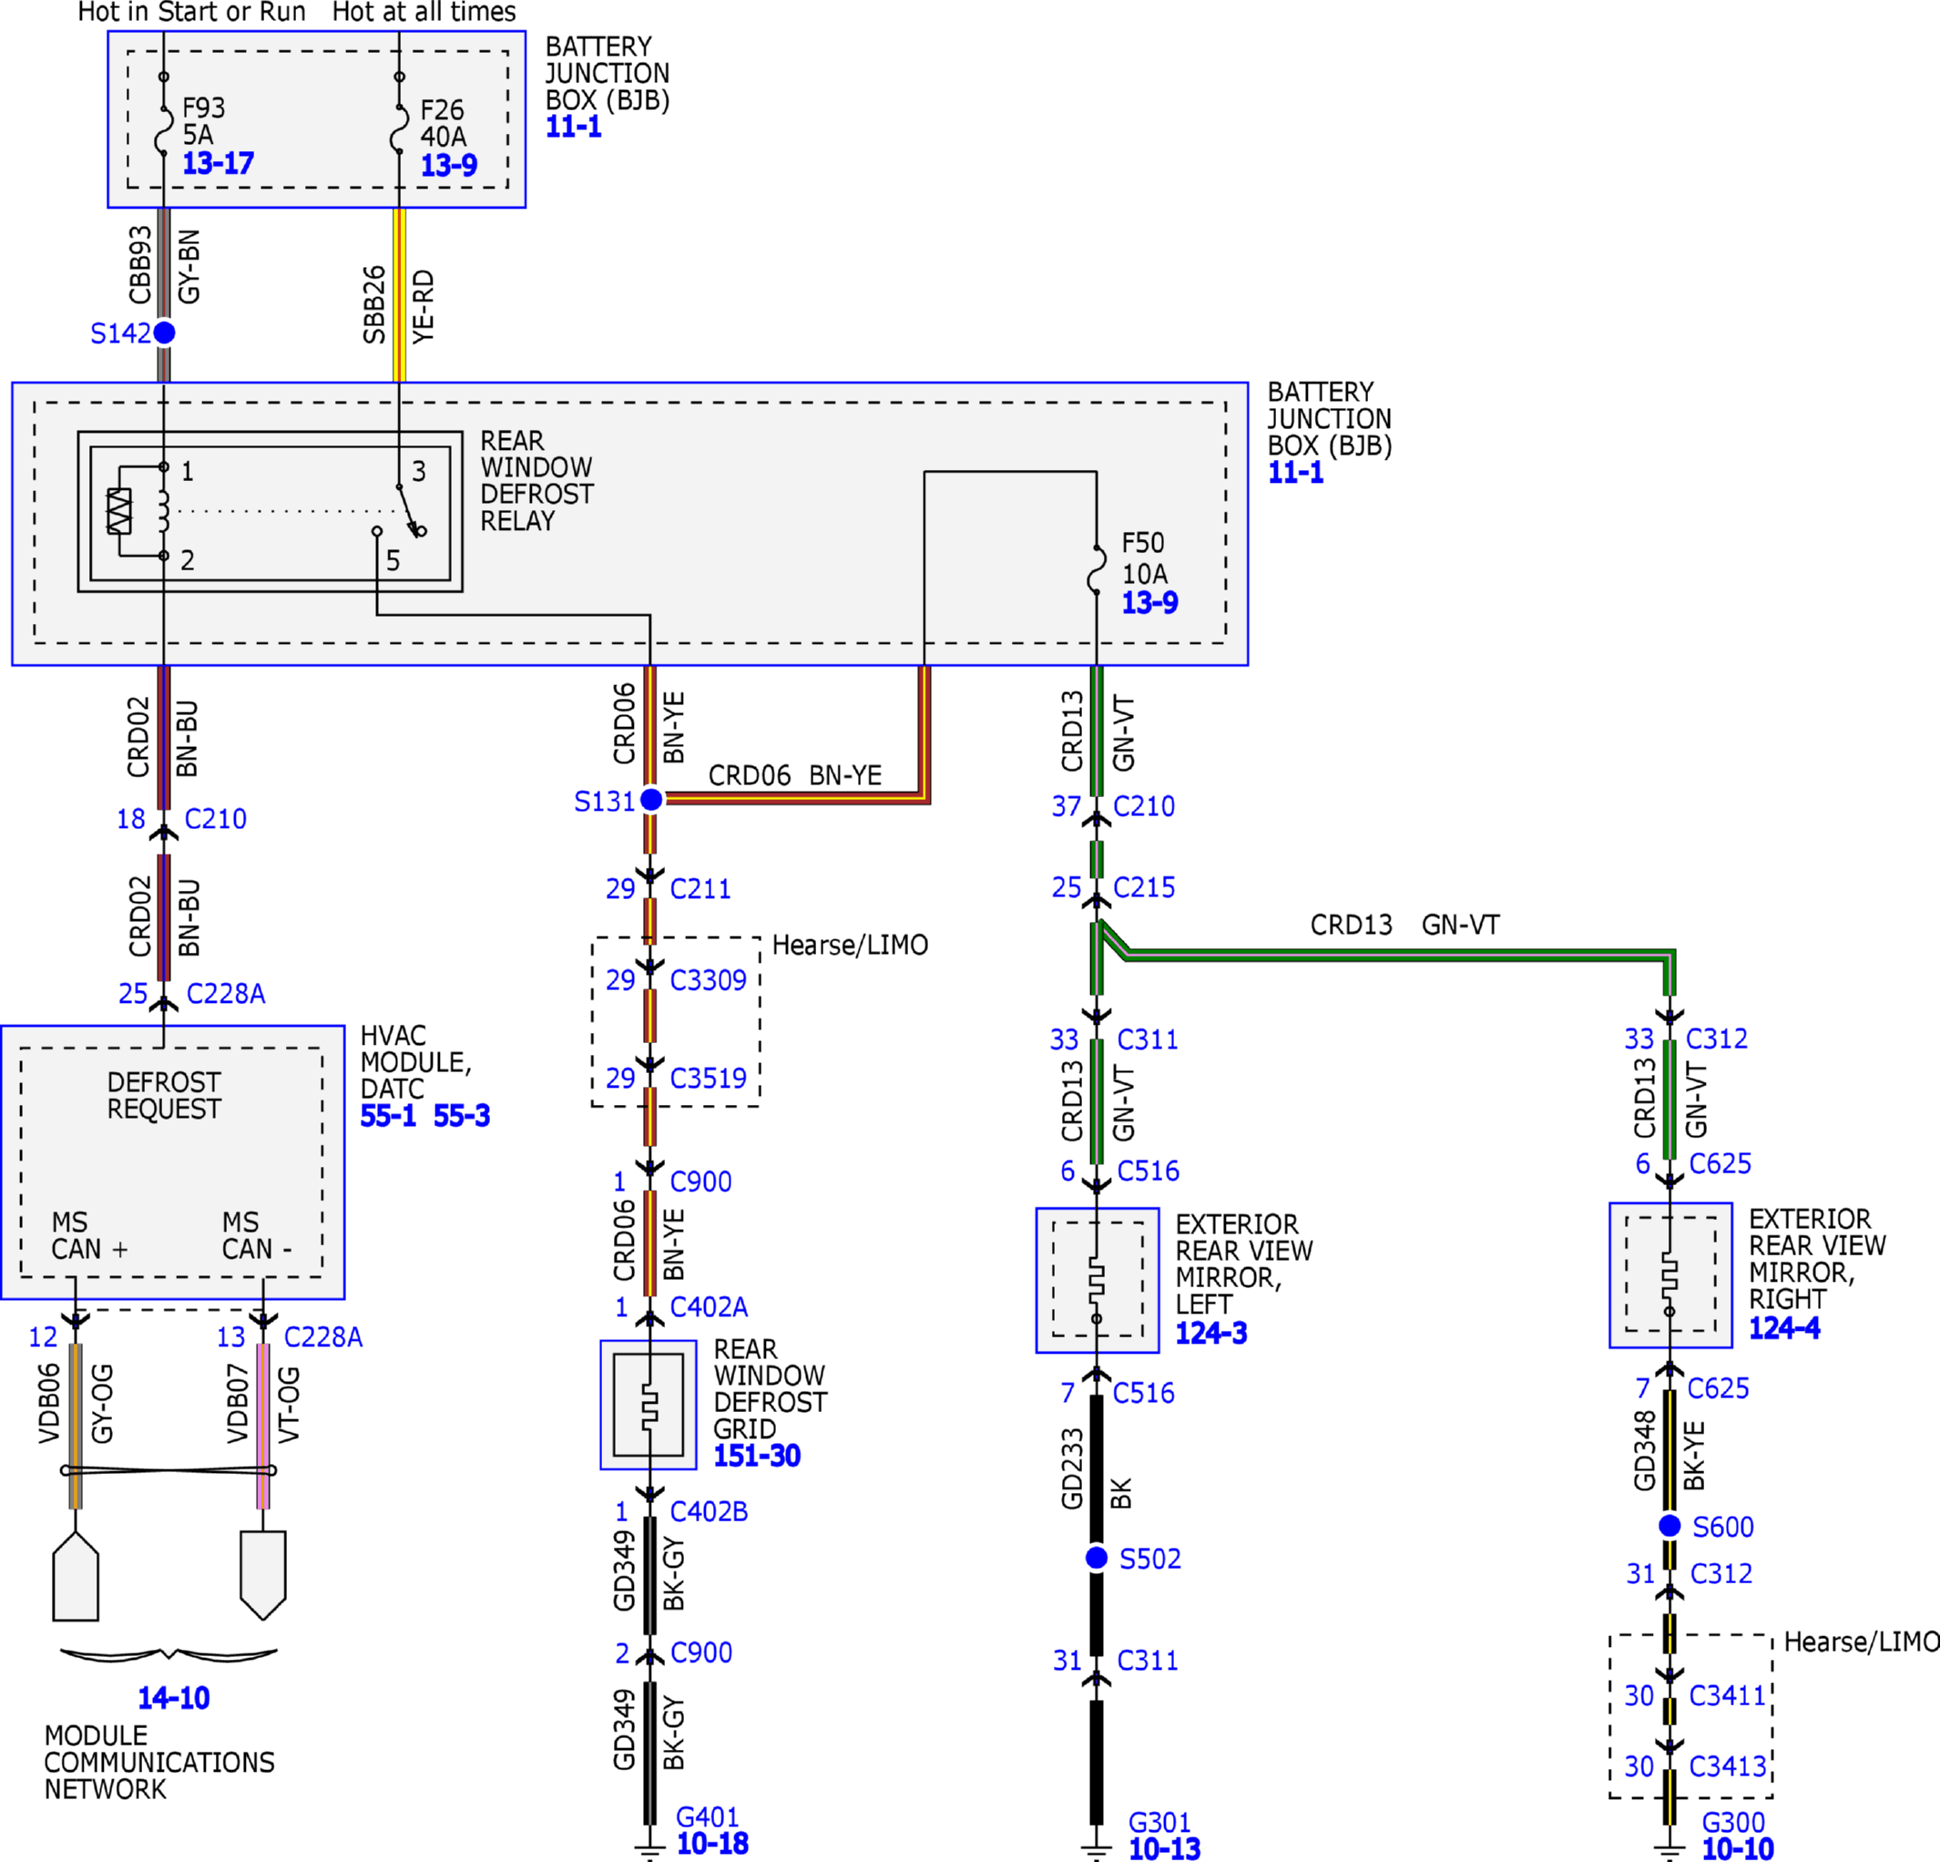Open the 13-17 reference under fuse F93
Screen dimensions: 1940x1862
tap(218, 163)
